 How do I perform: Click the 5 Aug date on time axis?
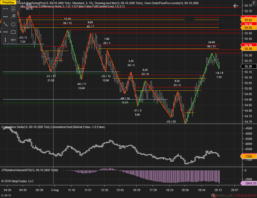click(x=55, y=190)
